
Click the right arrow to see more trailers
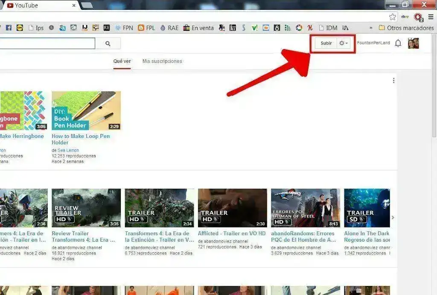pyautogui.click(x=393, y=217)
